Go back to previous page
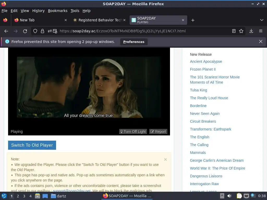The width and height of the screenshot is (267, 200). click(6, 31)
